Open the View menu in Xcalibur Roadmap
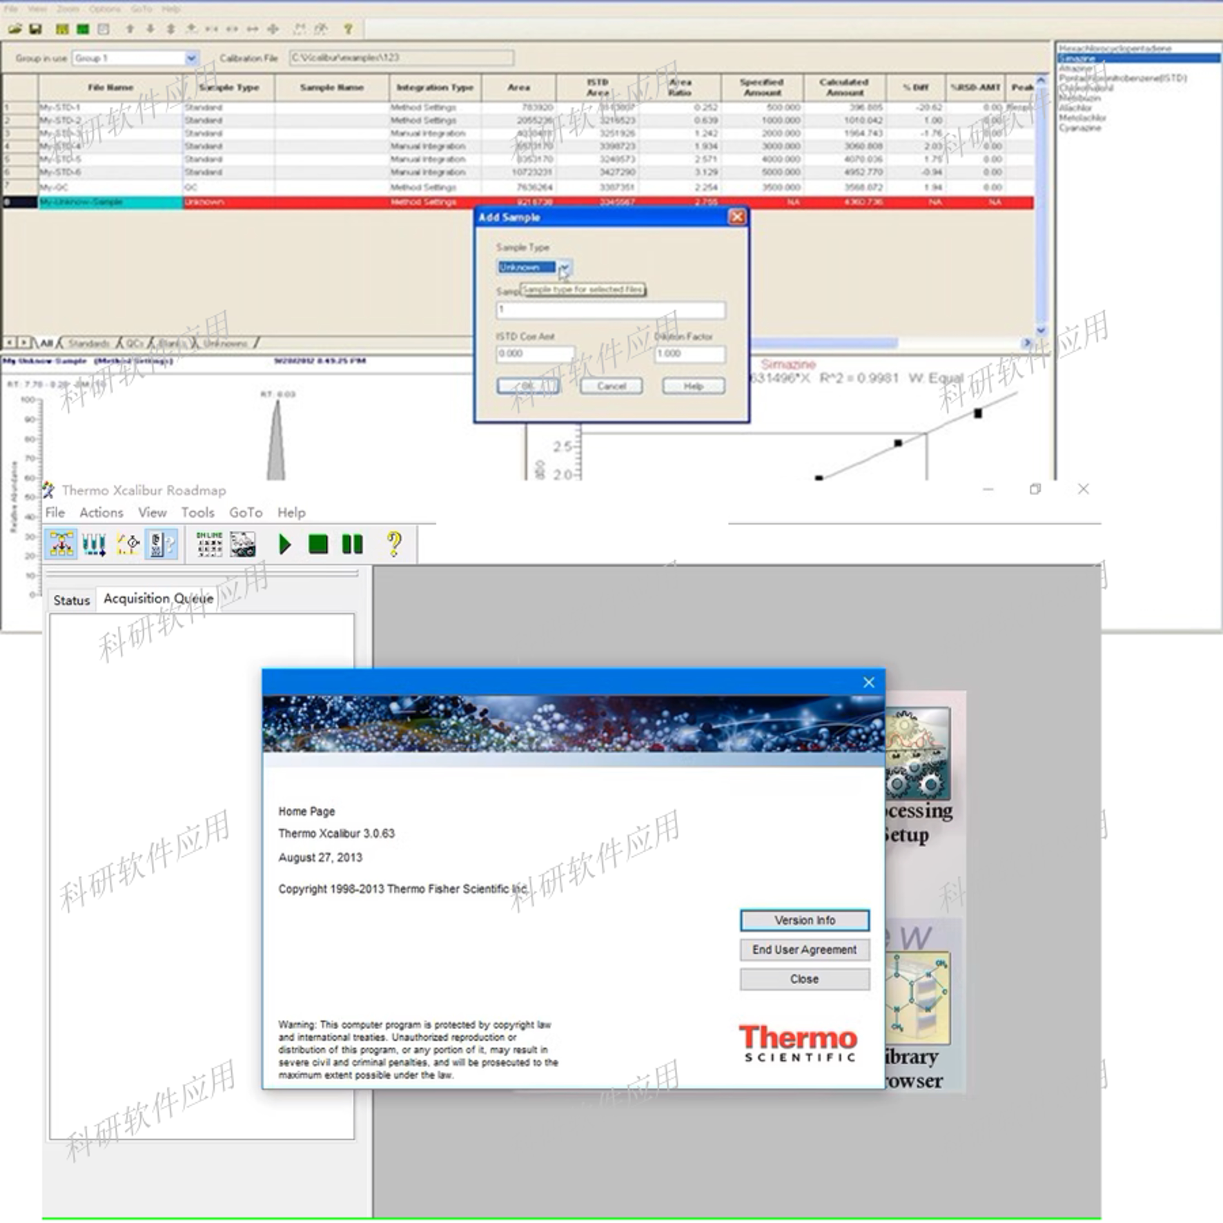Screen dimensions: 1223x1223 tap(153, 512)
